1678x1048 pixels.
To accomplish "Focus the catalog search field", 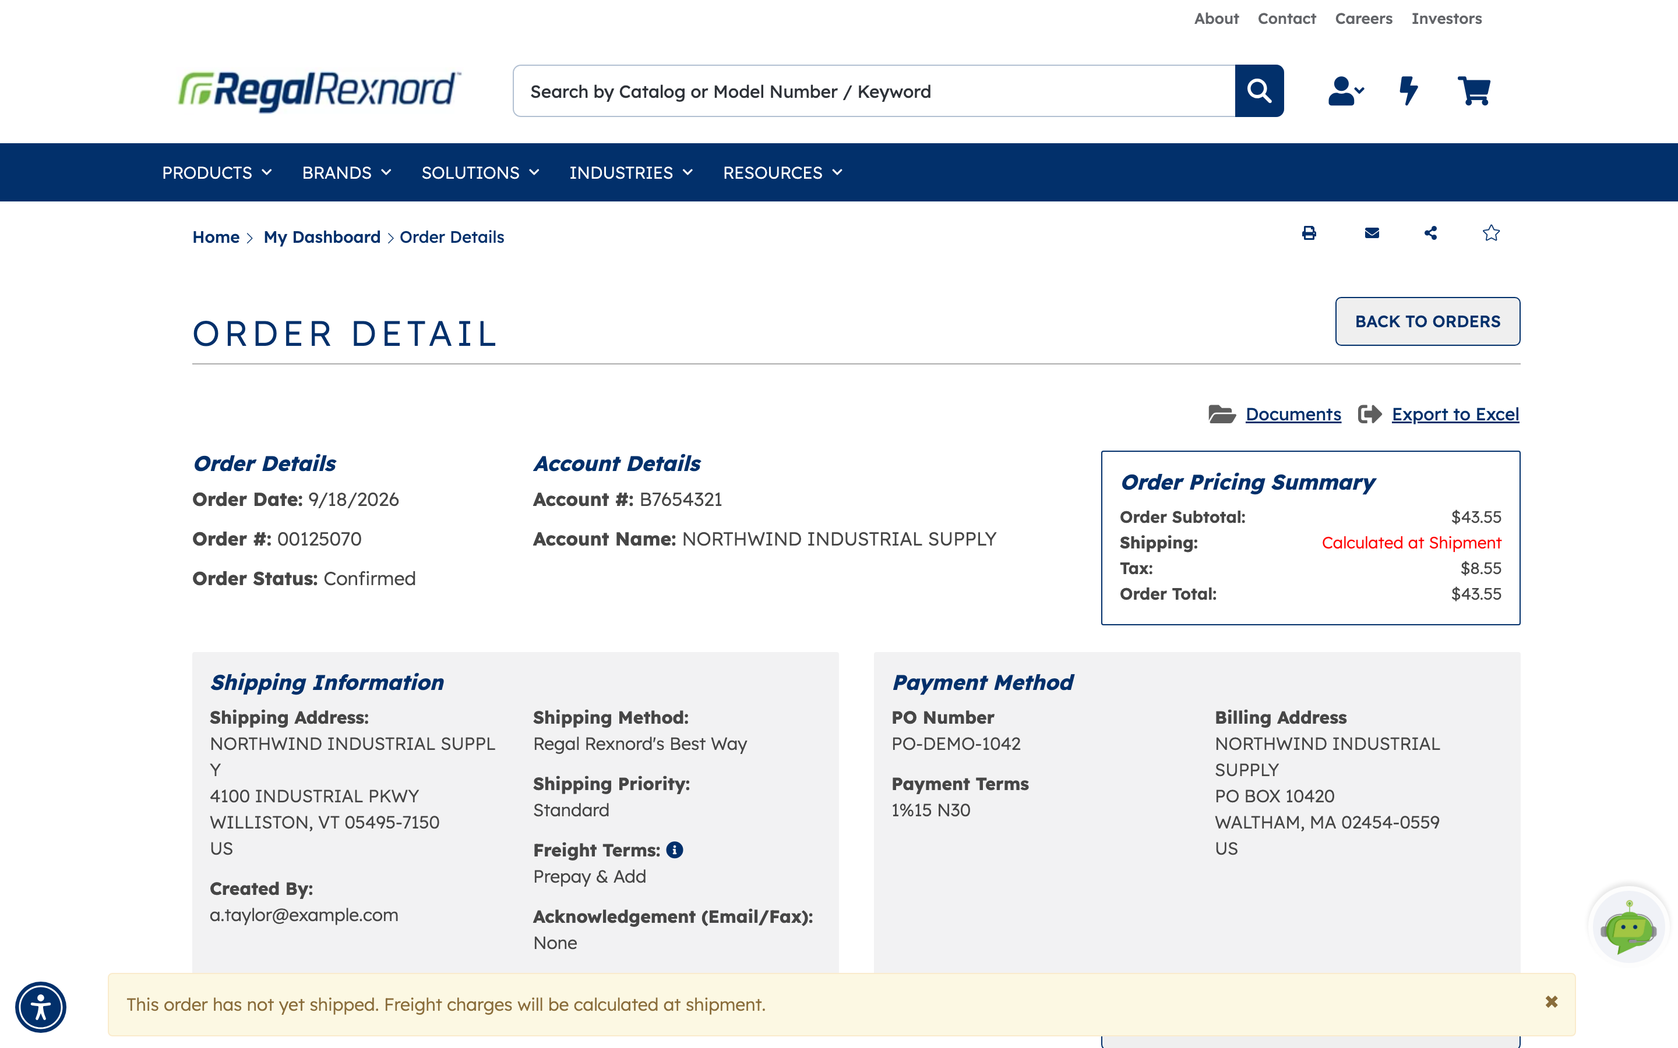I will 874,91.
